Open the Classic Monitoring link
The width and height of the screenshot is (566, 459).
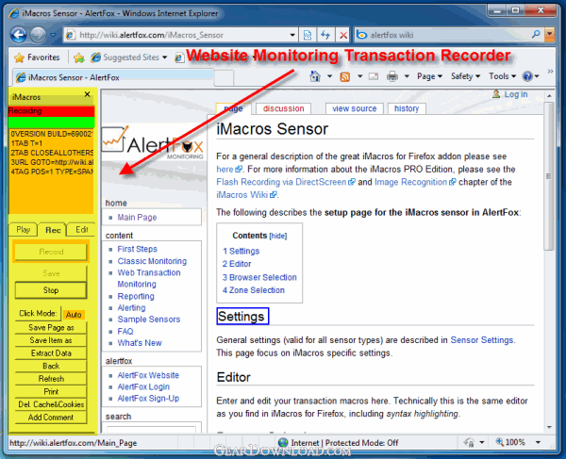[152, 261]
